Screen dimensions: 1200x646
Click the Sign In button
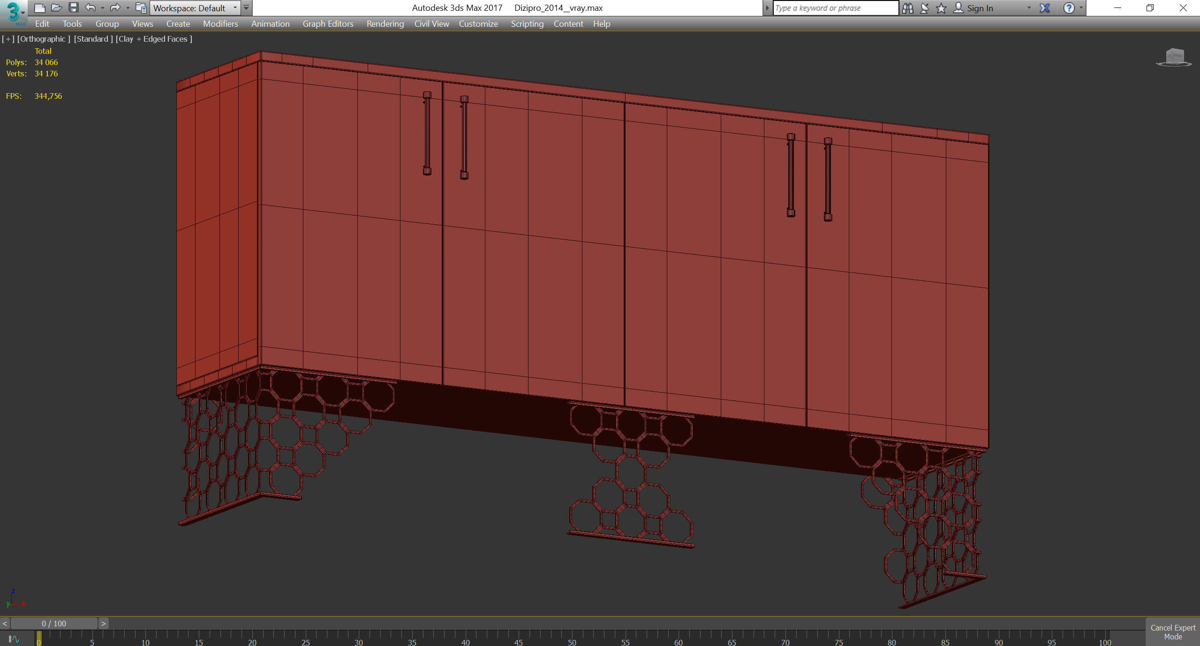point(979,8)
